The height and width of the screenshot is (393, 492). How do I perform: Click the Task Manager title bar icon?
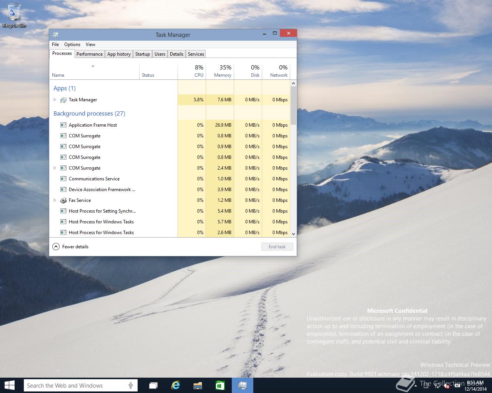[56, 35]
